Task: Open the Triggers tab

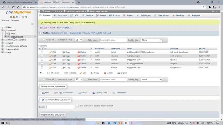Action: pyautogui.click(x=194, y=15)
